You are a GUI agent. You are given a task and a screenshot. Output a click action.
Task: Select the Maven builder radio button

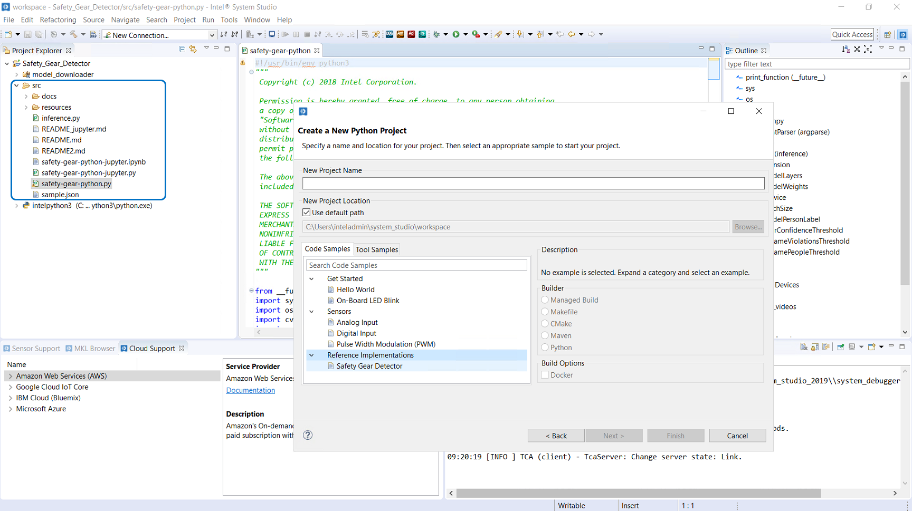[x=545, y=335]
